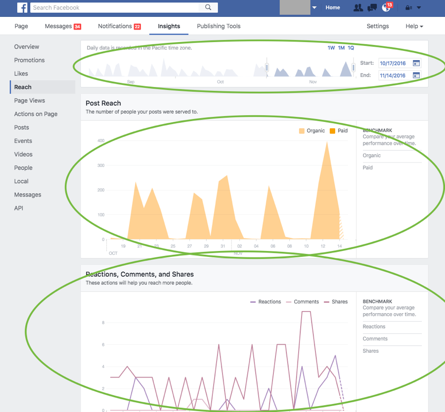Click into the Search Facebook field
The height and width of the screenshot is (412, 445).
(x=116, y=7)
